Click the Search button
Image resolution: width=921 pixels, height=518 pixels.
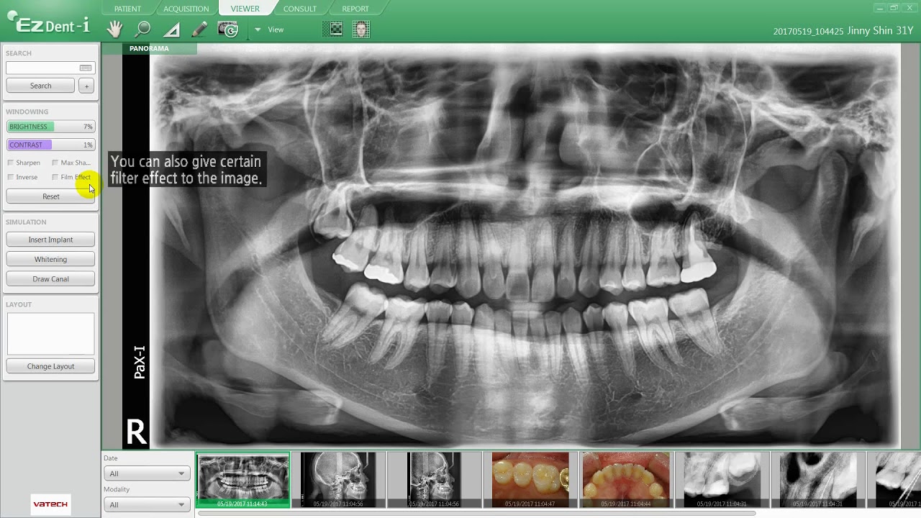point(40,86)
